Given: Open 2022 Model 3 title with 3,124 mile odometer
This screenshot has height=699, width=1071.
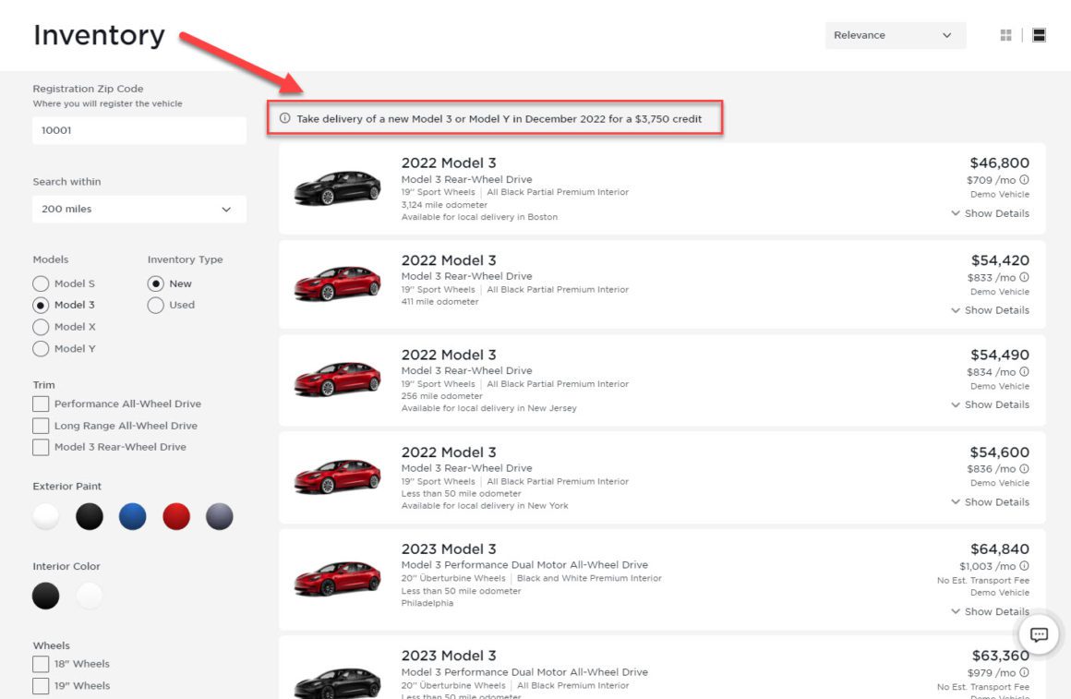Looking at the screenshot, I should pos(449,163).
